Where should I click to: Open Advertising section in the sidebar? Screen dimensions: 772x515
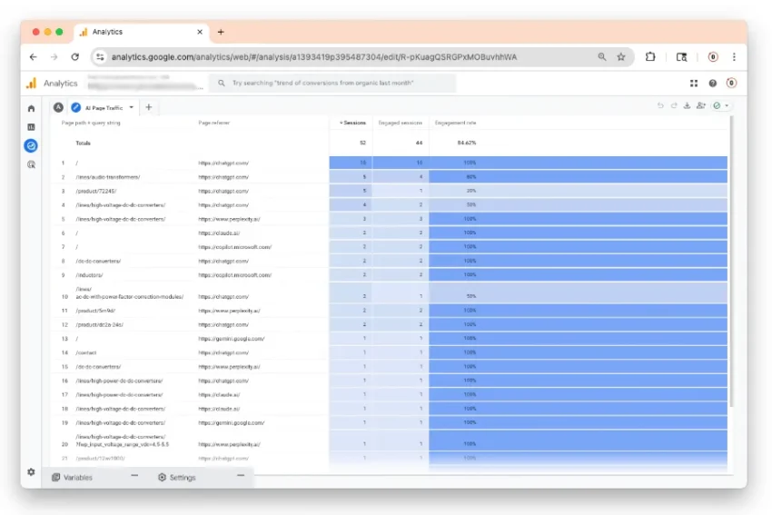32,164
